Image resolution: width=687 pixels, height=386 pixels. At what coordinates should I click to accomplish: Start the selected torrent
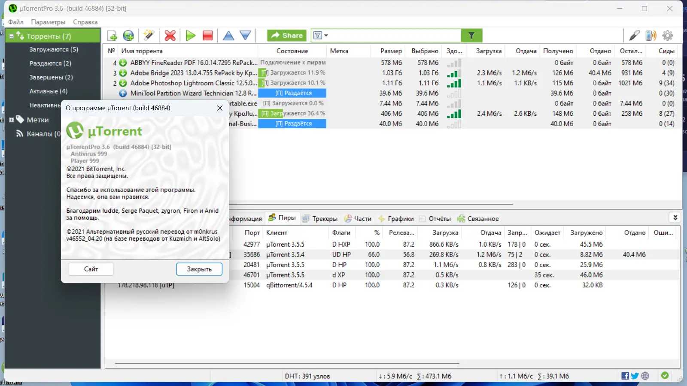[190, 36]
